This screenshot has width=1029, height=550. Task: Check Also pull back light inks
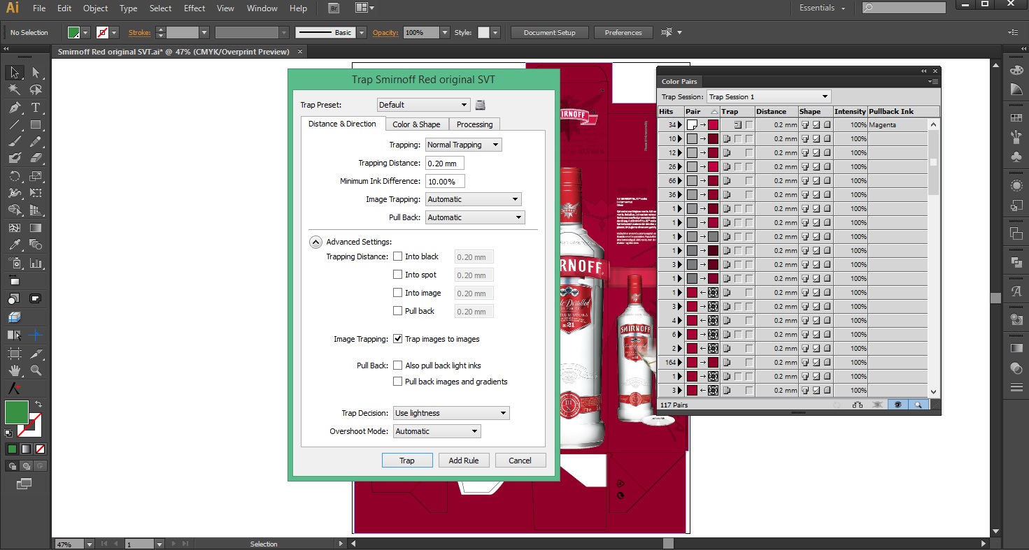[x=398, y=366]
